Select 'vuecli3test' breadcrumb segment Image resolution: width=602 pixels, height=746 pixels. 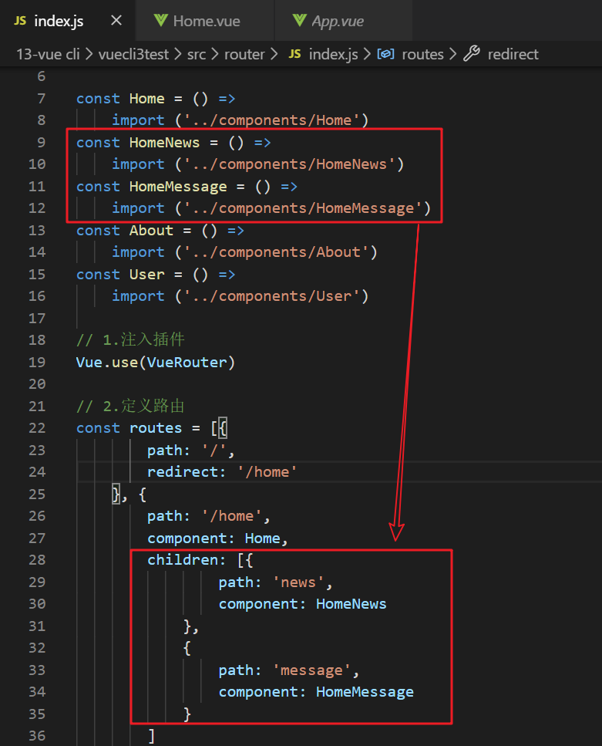pyautogui.click(x=133, y=54)
